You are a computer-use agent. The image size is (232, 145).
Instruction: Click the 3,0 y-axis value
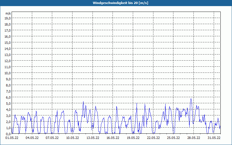pyautogui.click(x=9, y=116)
